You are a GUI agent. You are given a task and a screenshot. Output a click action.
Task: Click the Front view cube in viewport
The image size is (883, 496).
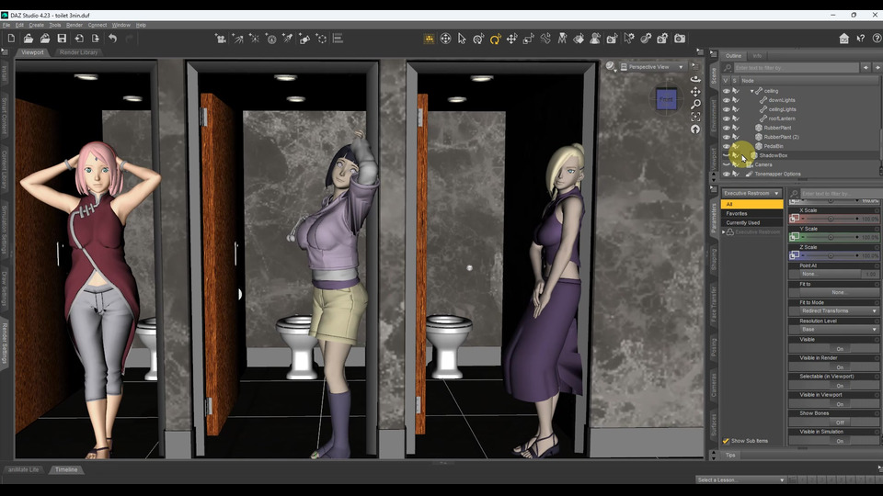[666, 98]
